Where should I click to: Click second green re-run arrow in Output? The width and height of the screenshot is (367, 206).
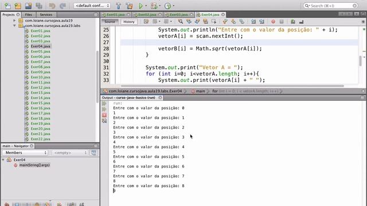coord(104,109)
